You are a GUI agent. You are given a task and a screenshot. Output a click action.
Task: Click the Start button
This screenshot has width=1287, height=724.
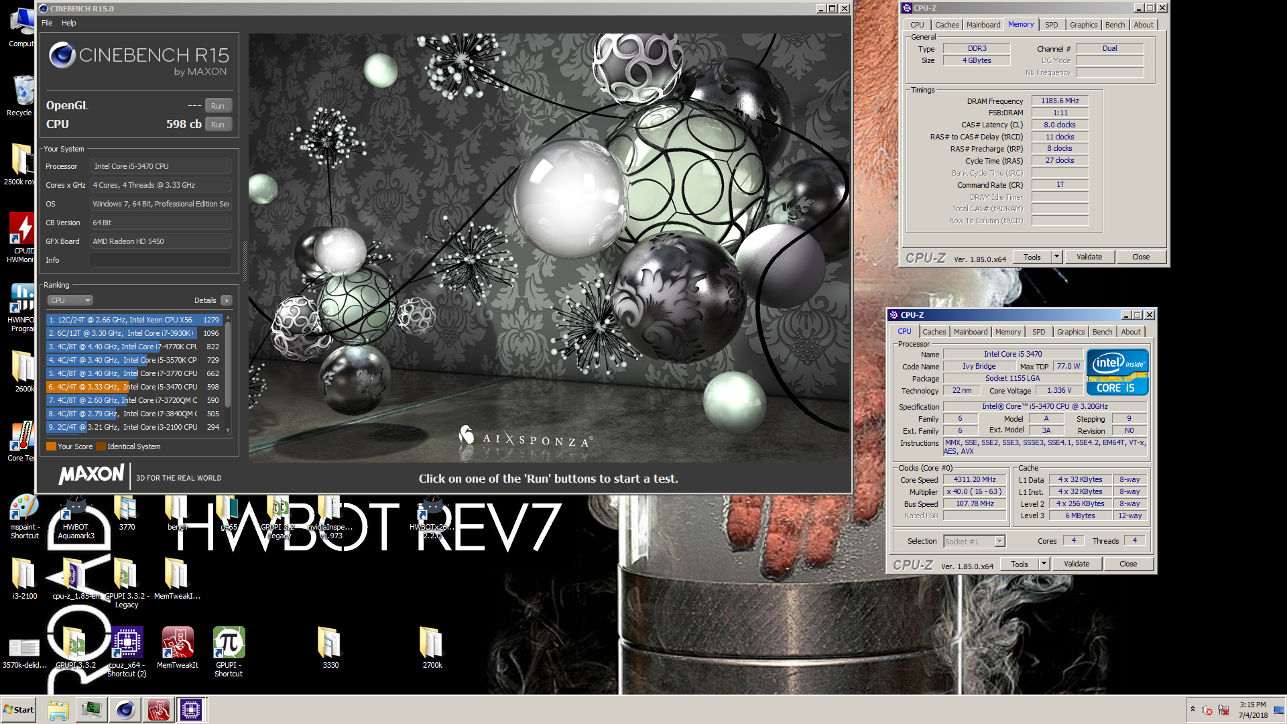[19, 710]
